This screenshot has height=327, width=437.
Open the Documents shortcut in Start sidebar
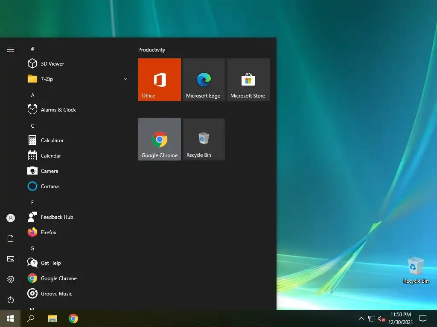(11, 238)
